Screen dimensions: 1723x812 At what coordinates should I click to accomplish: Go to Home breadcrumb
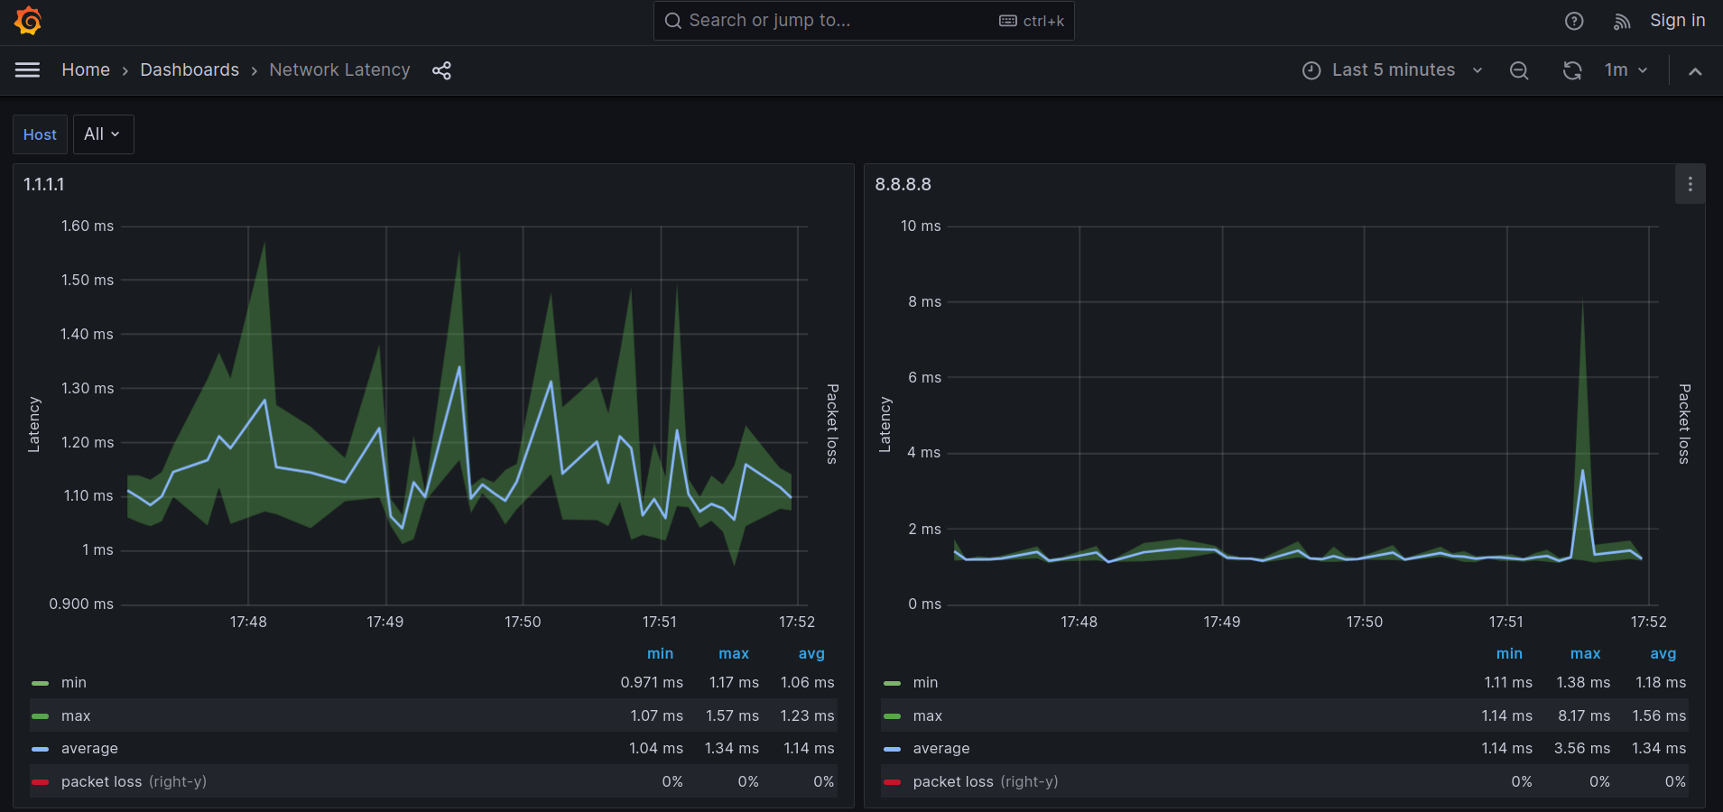(x=86, y=70)
